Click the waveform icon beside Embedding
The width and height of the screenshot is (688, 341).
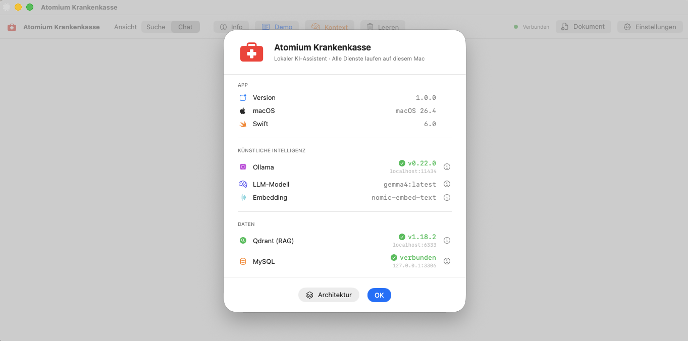pyautogui.click(x=243, y=198)
